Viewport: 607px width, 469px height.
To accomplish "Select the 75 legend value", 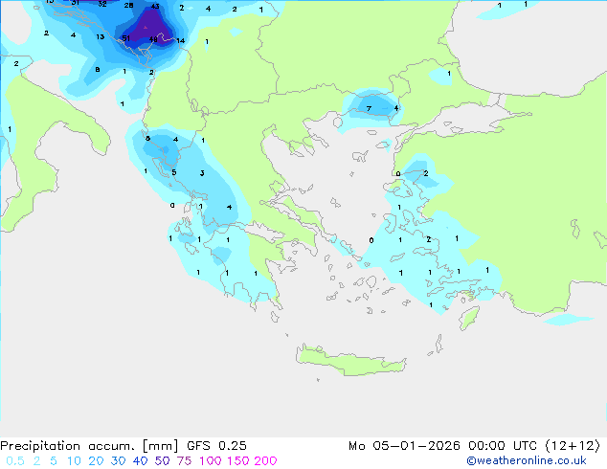I will pyautogui.click(x=184, y=461).
